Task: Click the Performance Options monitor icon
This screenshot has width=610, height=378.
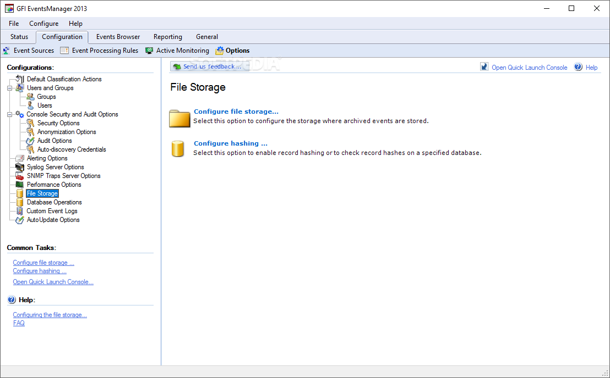Action: click(19, 185)
